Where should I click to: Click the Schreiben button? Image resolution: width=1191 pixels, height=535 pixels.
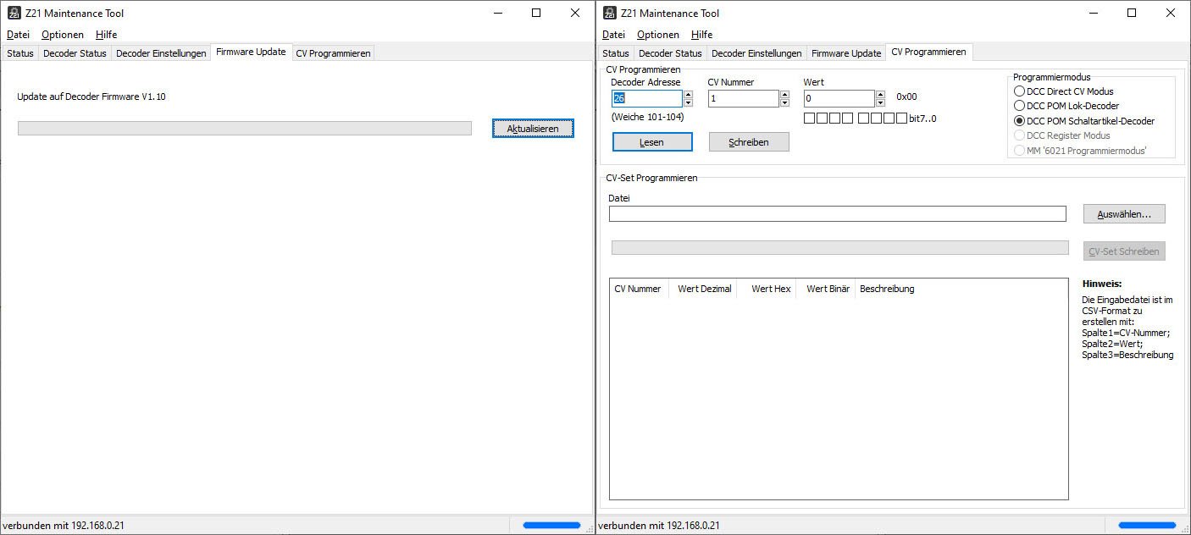pos(749,142)
